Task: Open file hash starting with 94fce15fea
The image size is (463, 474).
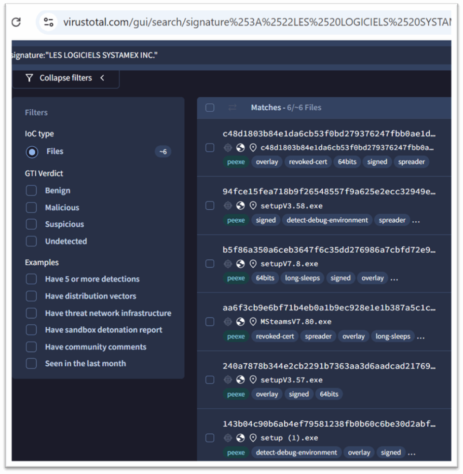Action: (x=329, y=192)
